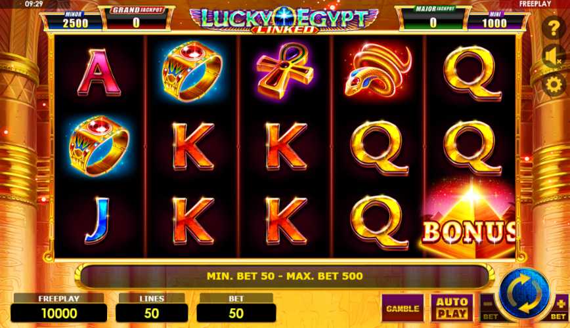Viewport: 570px width, 328px height.
Task: Click the golden cobra snake symbol
Action: pyautogui.click(x=378, y=71)
